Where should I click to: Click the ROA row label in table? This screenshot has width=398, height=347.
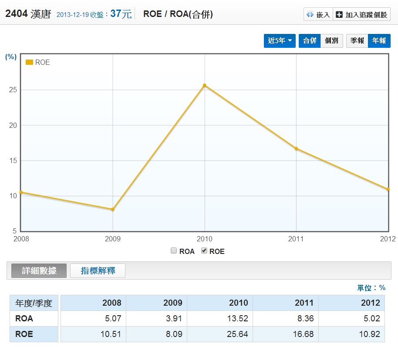click(x=24, y=318)
